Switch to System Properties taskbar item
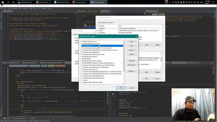The width and height of the screenshot is (217, 122). coord(98,2)
